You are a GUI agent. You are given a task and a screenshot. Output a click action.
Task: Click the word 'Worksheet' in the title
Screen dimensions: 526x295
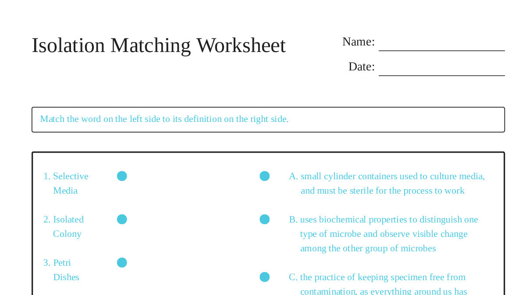click(x=241, y=45)
